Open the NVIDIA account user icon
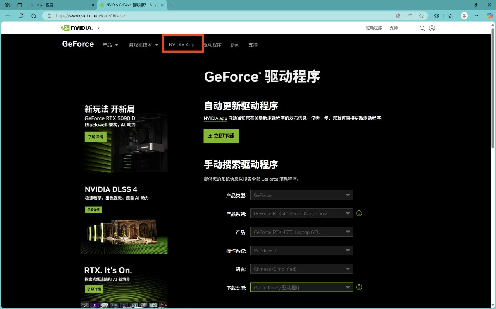The image size is (496, 309). tap(432, 28)
